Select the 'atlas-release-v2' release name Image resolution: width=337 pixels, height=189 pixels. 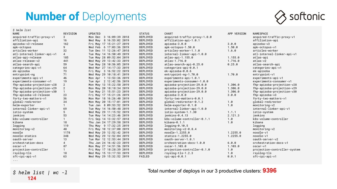point(26,61)
